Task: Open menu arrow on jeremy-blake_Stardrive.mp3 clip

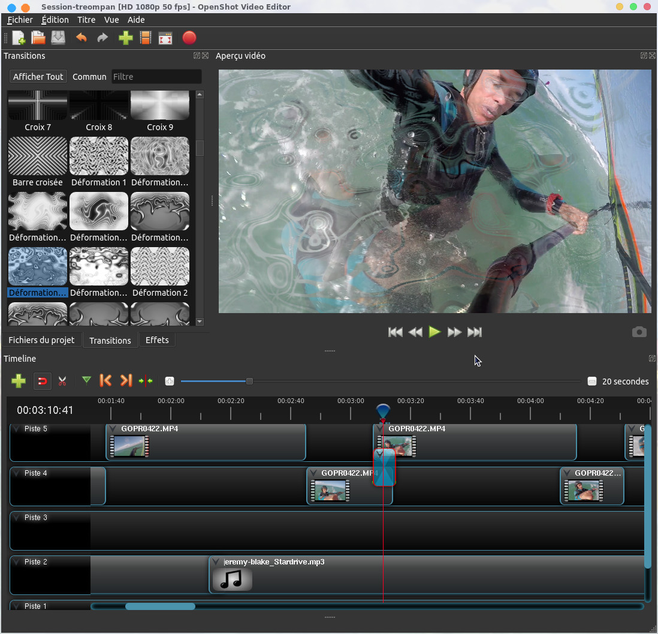Action: tap(216, 562)
